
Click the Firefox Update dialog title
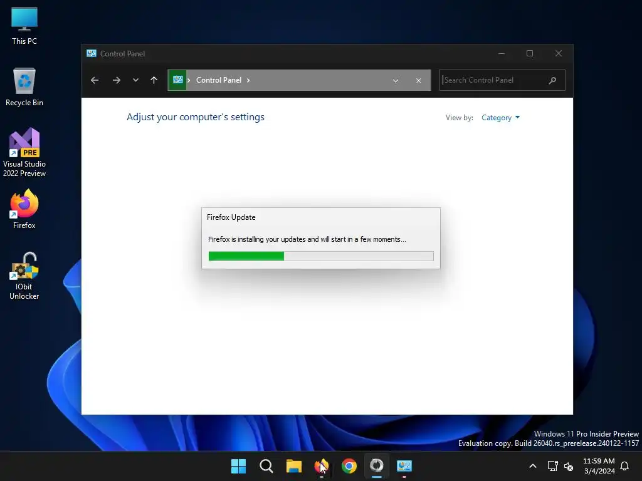tap(231, 217)
